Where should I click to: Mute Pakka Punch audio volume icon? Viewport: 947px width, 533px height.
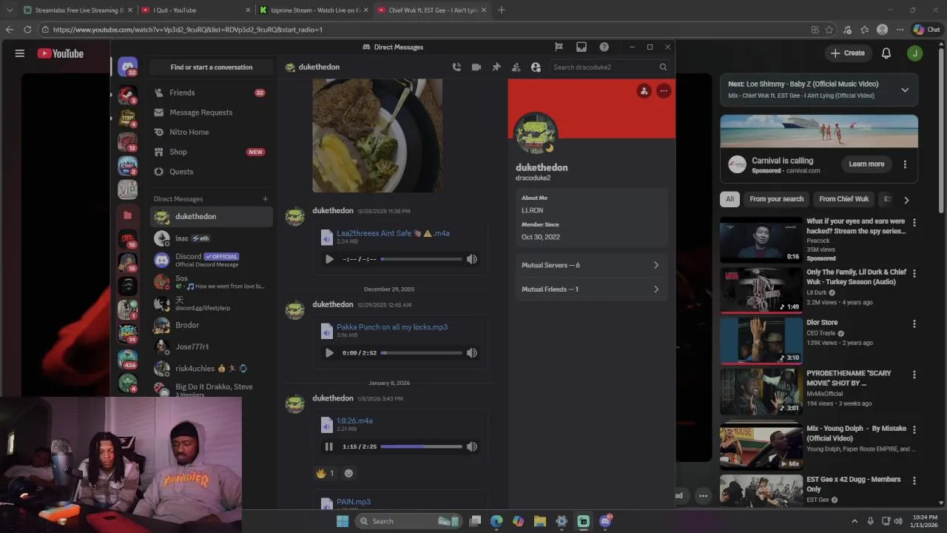pos(472,353)
